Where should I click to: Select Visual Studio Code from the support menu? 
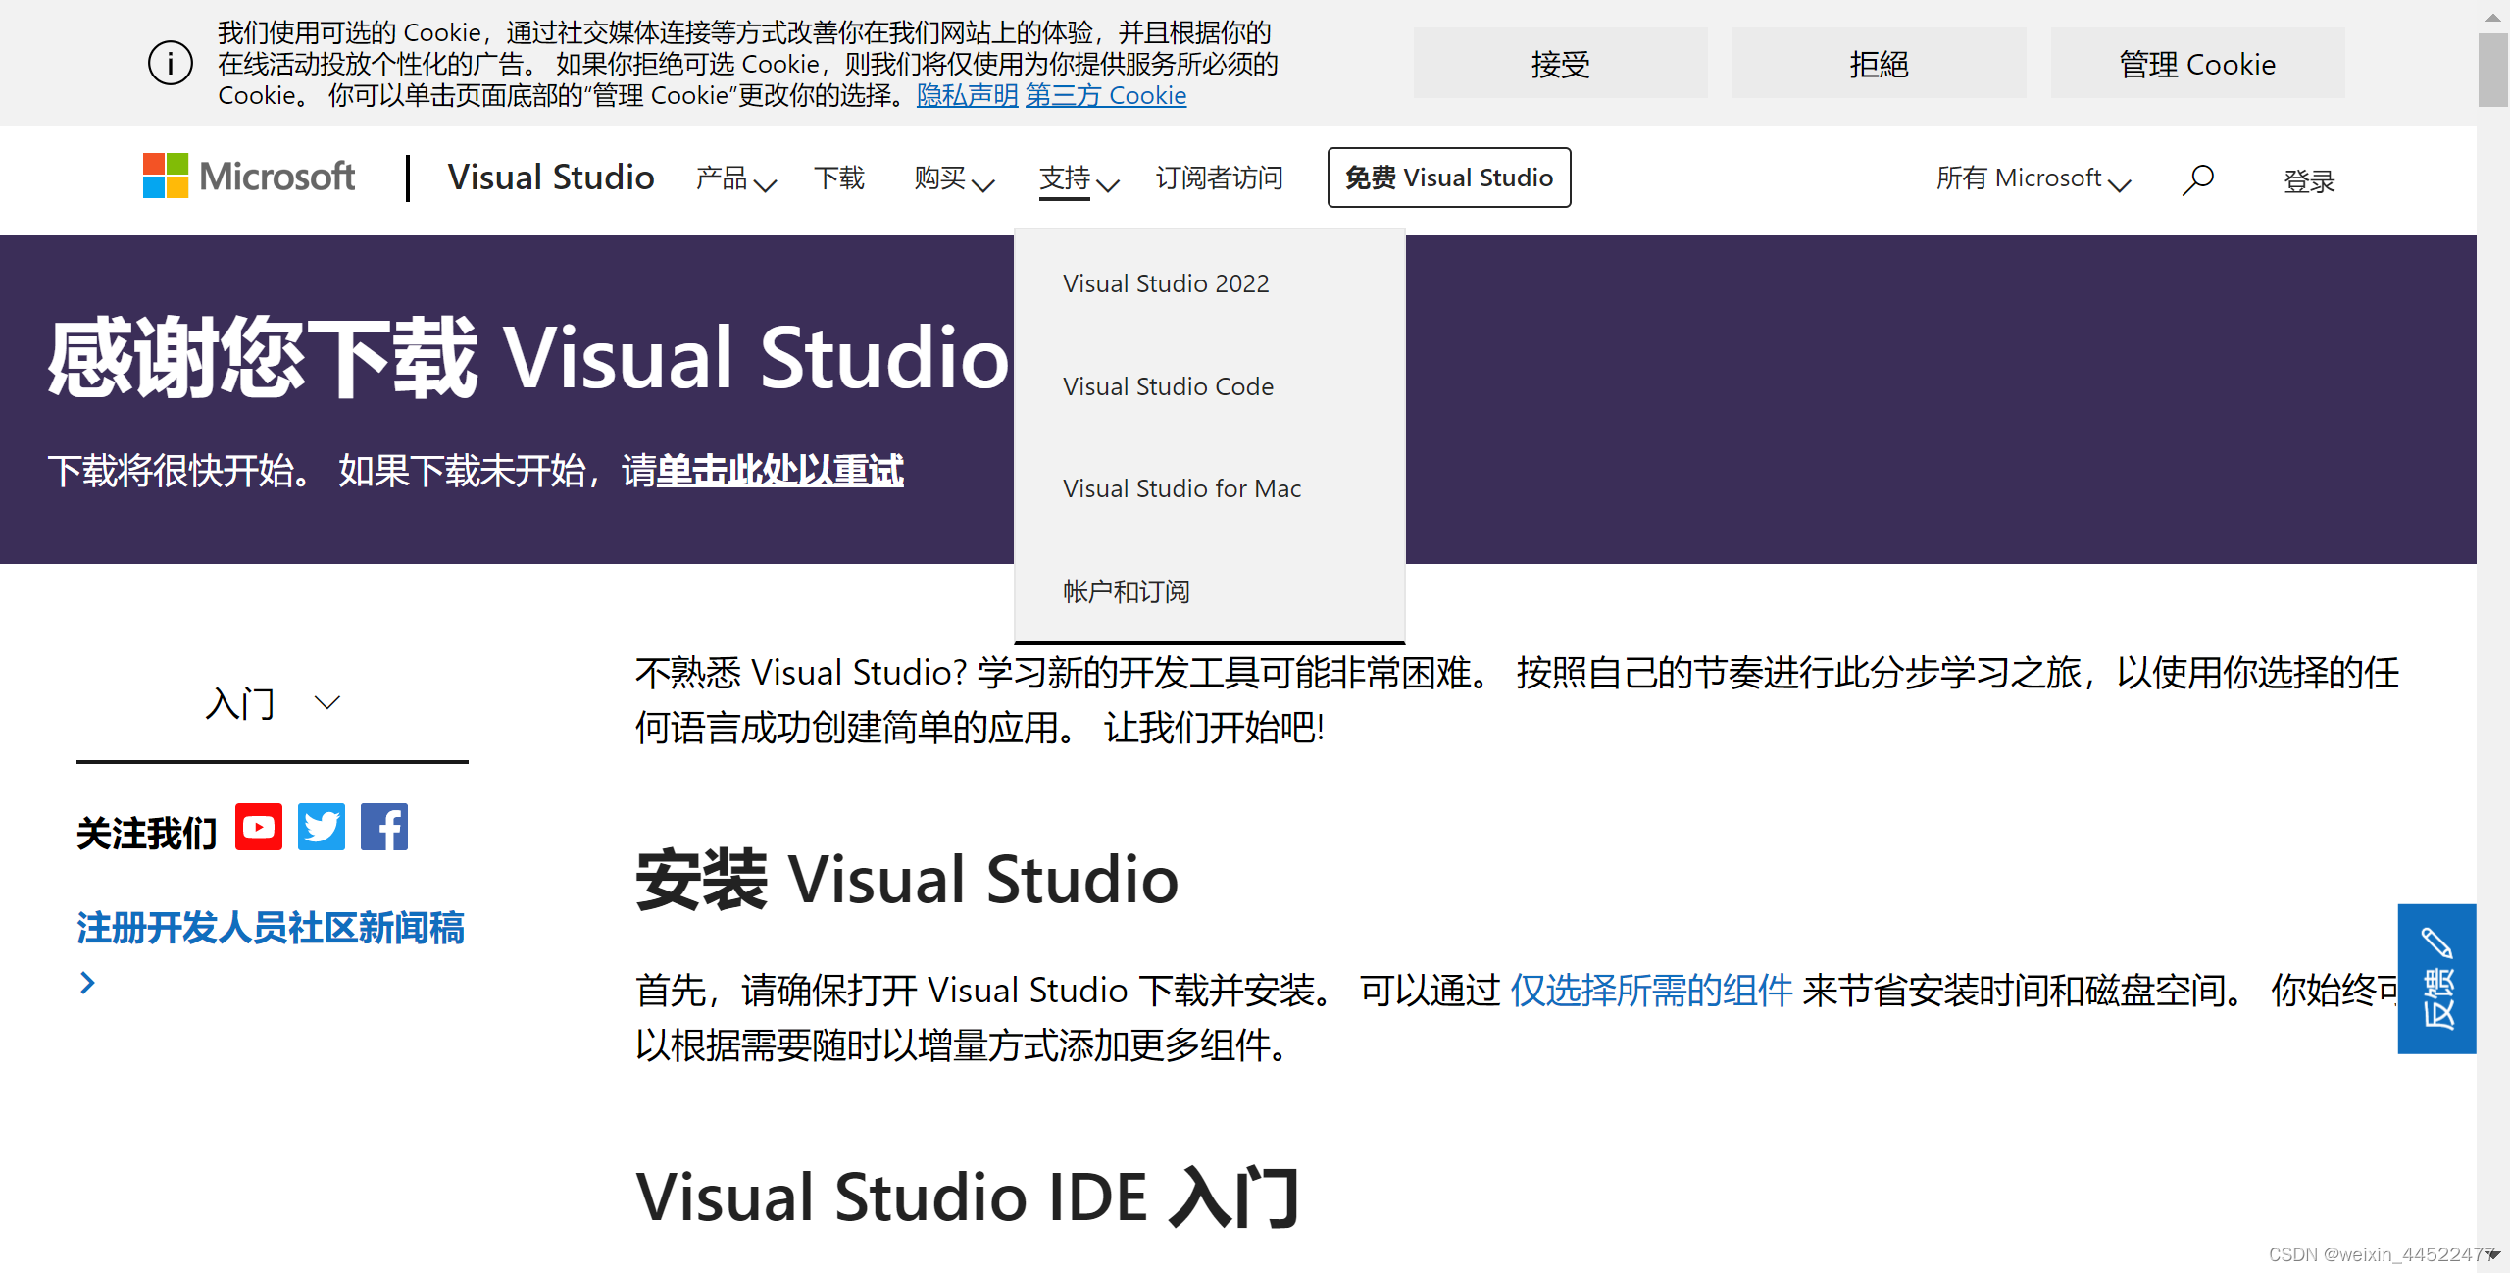(1168, 386)
